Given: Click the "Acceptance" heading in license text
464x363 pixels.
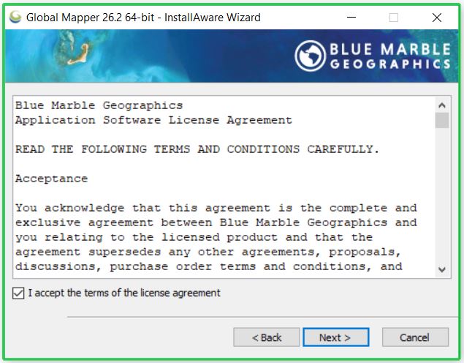Looking at the screenshot, I should point(51,179).
